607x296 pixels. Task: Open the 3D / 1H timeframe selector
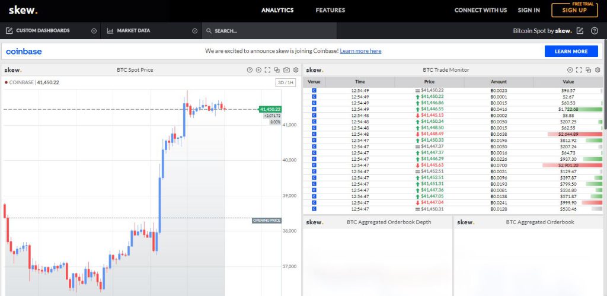tap(285, 82)
